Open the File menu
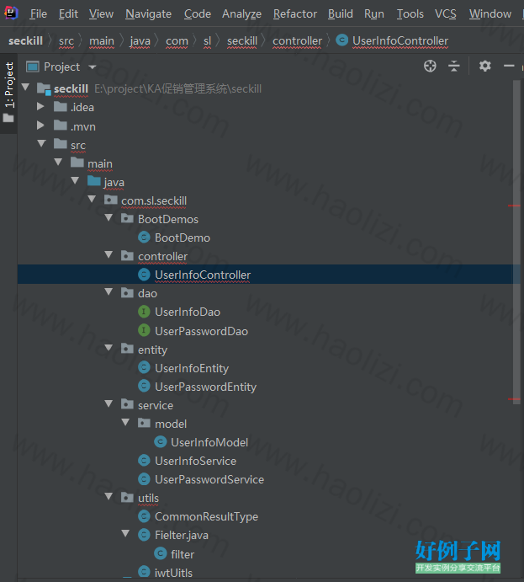 coord(38,13)
